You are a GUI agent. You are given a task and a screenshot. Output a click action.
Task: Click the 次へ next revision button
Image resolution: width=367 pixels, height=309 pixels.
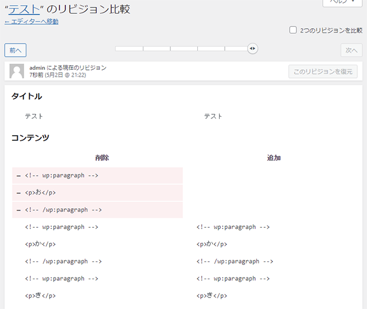352,50
